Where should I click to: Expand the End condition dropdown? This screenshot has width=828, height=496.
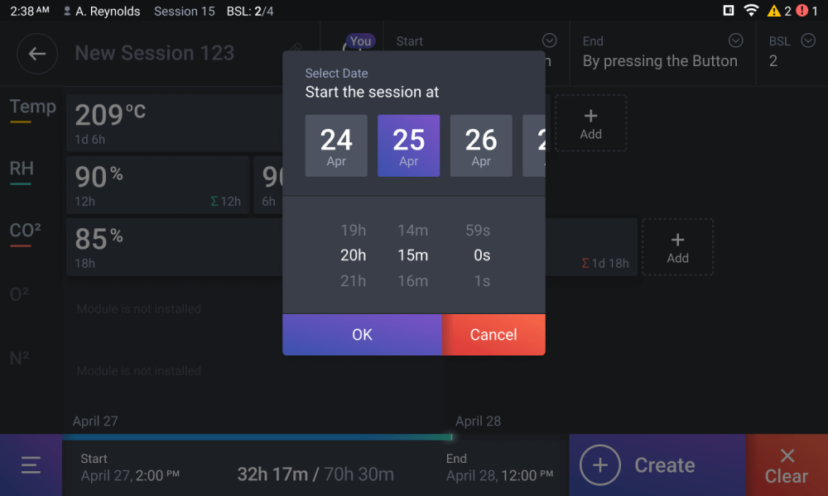(x=735, y=41)
